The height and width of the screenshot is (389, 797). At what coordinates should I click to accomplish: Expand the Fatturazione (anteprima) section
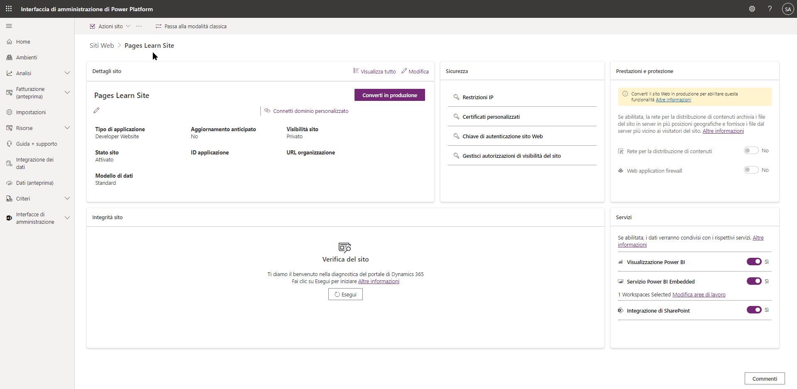coord(67,92)
